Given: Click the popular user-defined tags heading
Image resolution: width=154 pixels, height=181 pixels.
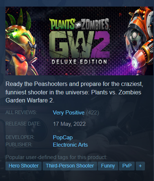Looking at the screenshot, I should point(57,157).
